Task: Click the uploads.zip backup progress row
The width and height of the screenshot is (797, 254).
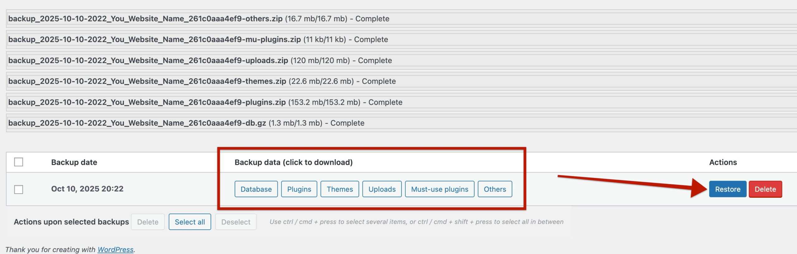Action: [x=200, y=60]
